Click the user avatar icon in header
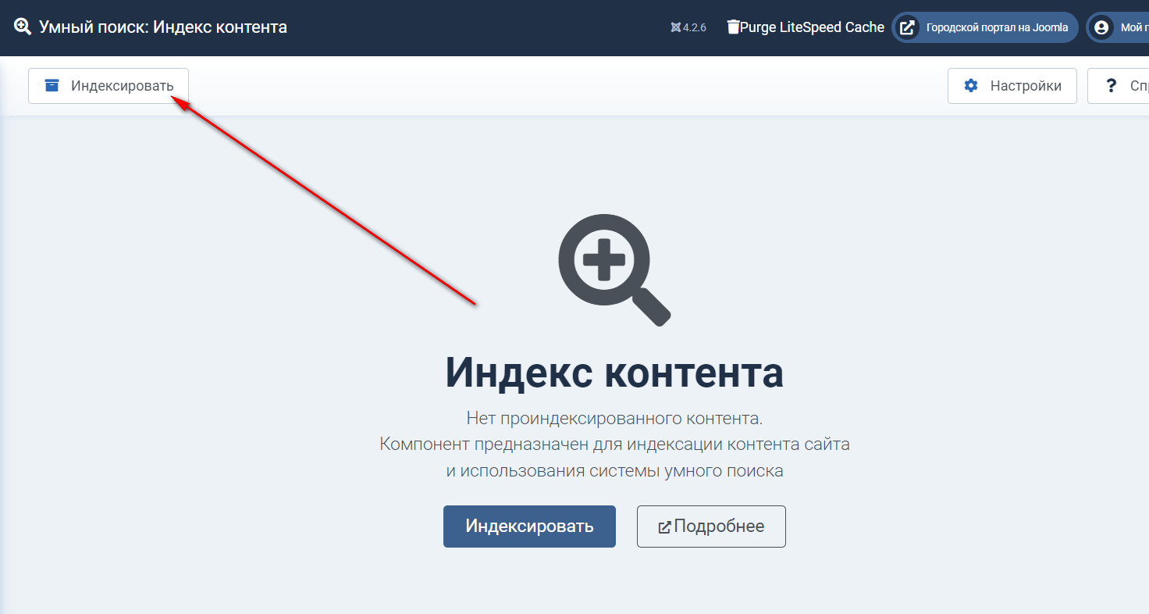This screenshot has height=614, width=1149. pos(1101,27)
